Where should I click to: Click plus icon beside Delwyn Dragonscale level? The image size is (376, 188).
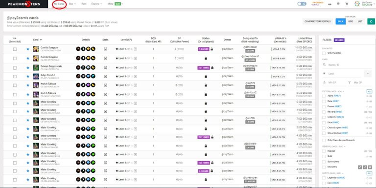135,68
